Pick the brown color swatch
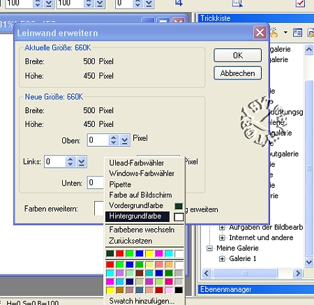 (x=140, y=273)
